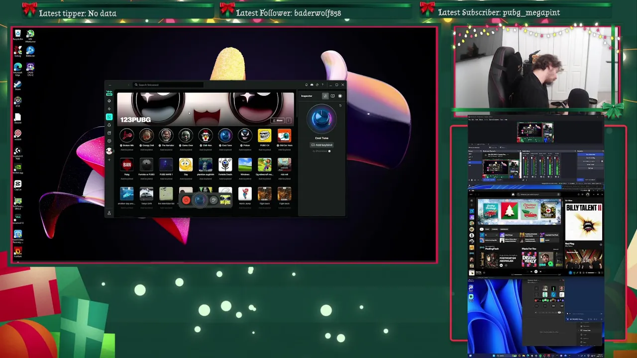Open the Inspector book tab
The height and width of the screenshot is (358, 637).
click(x=333, y=96)
